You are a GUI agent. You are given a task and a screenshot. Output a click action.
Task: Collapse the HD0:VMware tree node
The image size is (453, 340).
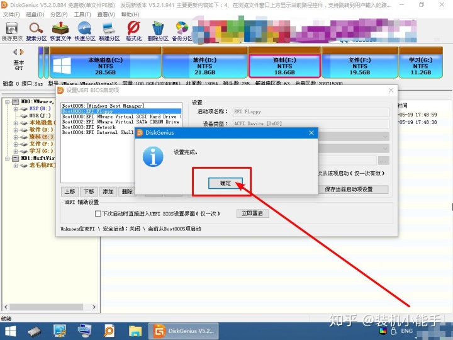click(x=7, y=102)
